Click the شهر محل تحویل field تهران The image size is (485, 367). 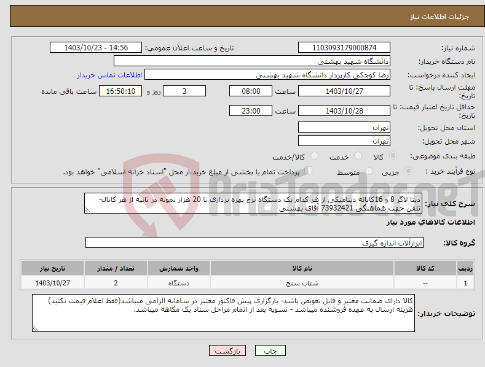pos(344,141)
